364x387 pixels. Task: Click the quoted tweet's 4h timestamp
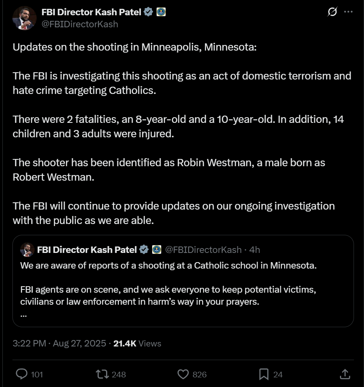(x=254, y=250)
